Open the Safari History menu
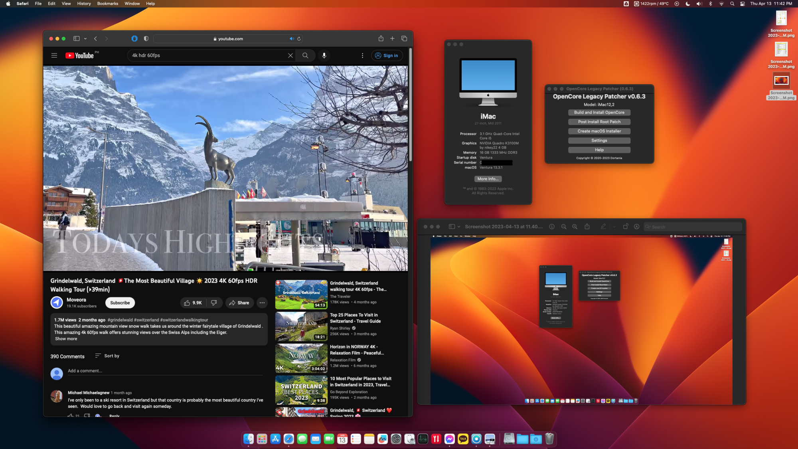798x449 pixels. click(x=84, y=4)
